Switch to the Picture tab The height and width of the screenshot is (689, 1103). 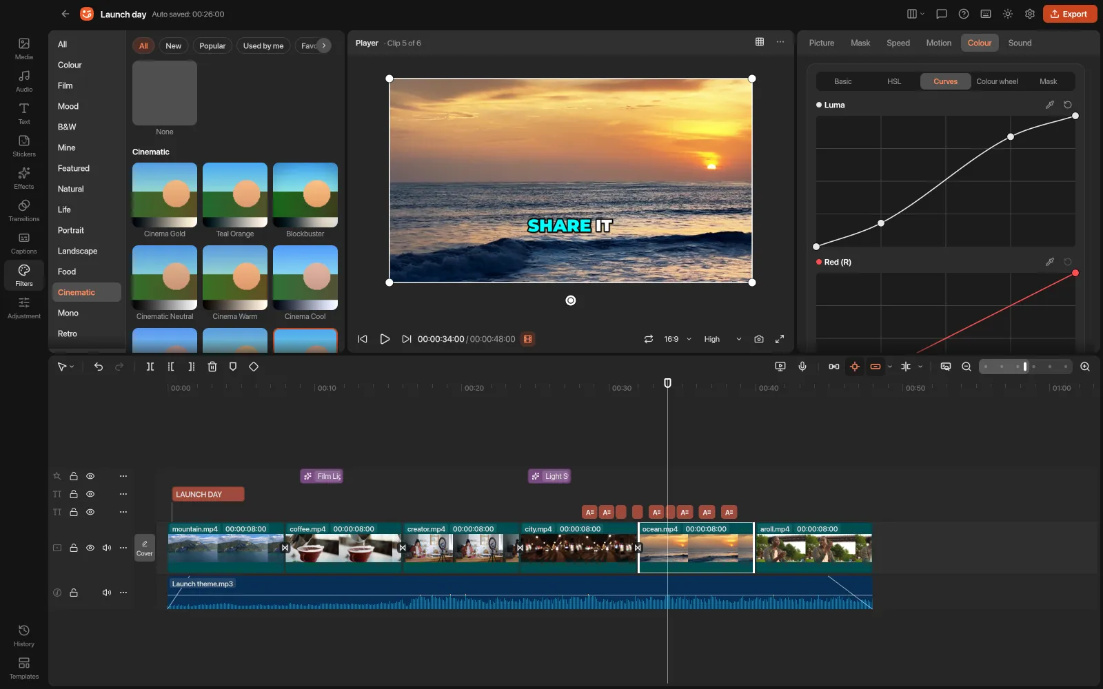coord(822,43)
